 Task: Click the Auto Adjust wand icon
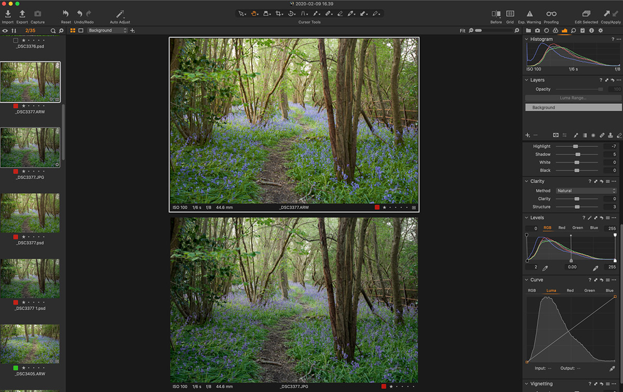[120, 13]
